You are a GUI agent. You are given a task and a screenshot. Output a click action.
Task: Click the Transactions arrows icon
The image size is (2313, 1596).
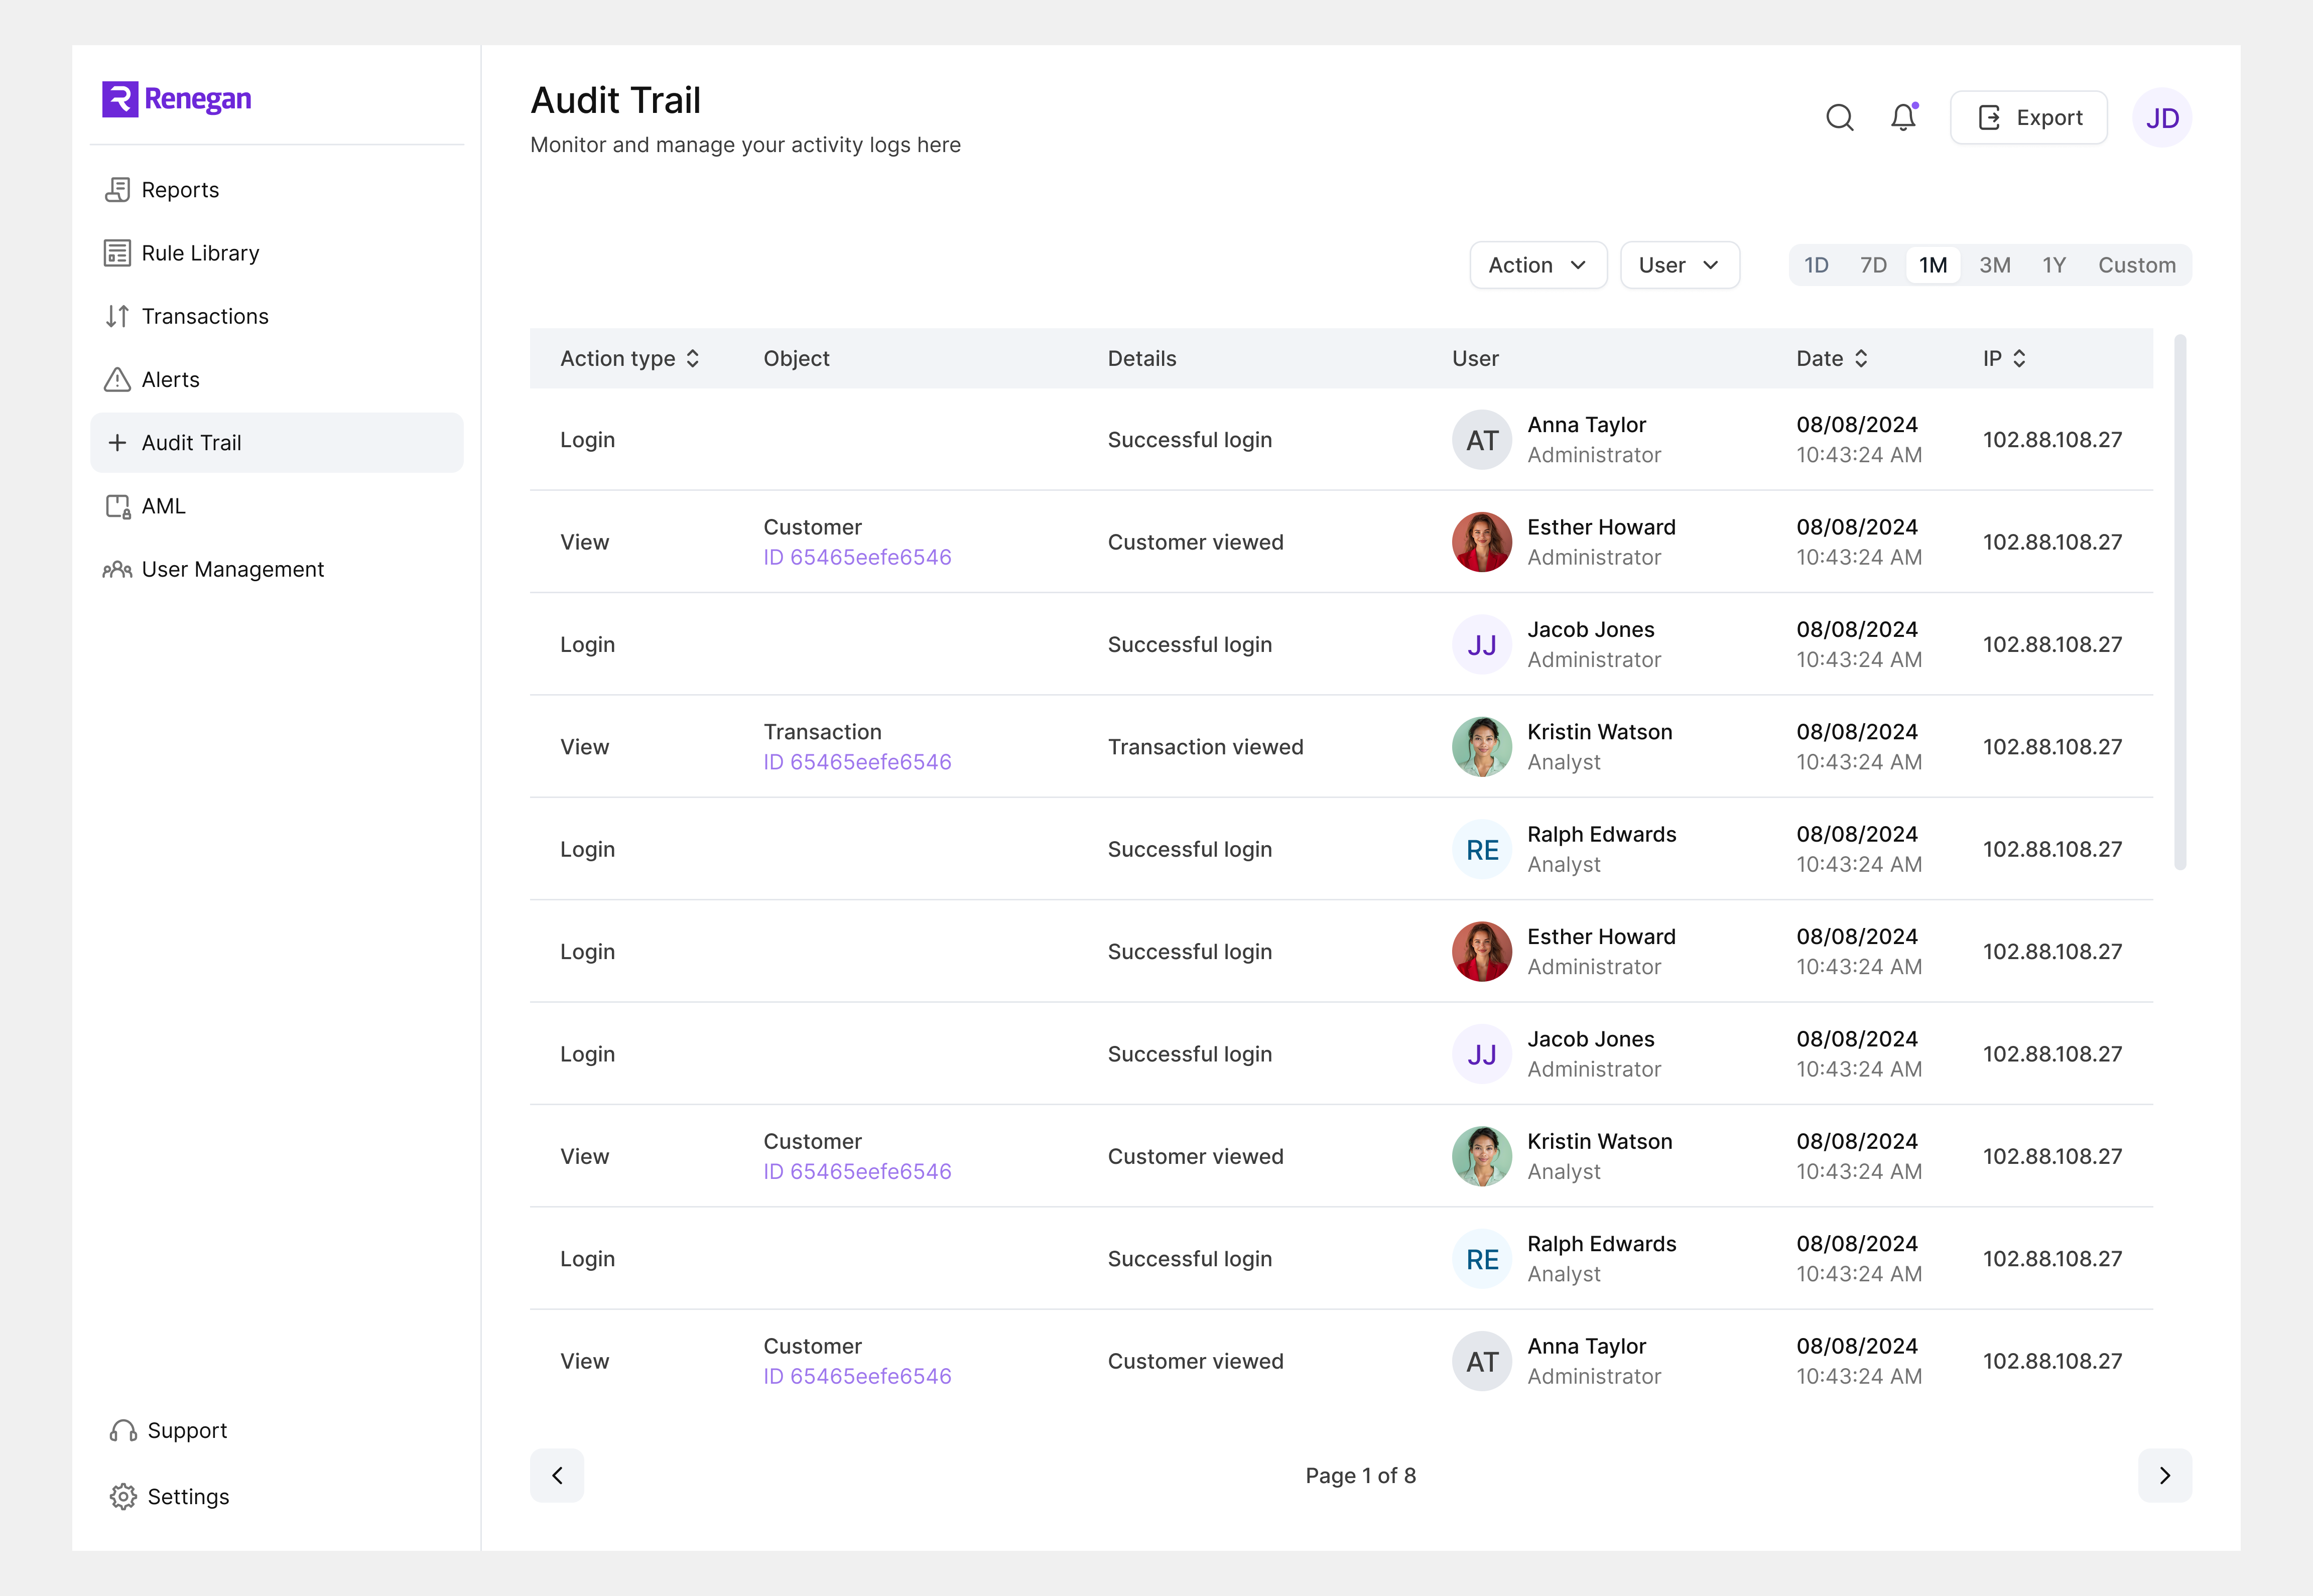point(118,316)
